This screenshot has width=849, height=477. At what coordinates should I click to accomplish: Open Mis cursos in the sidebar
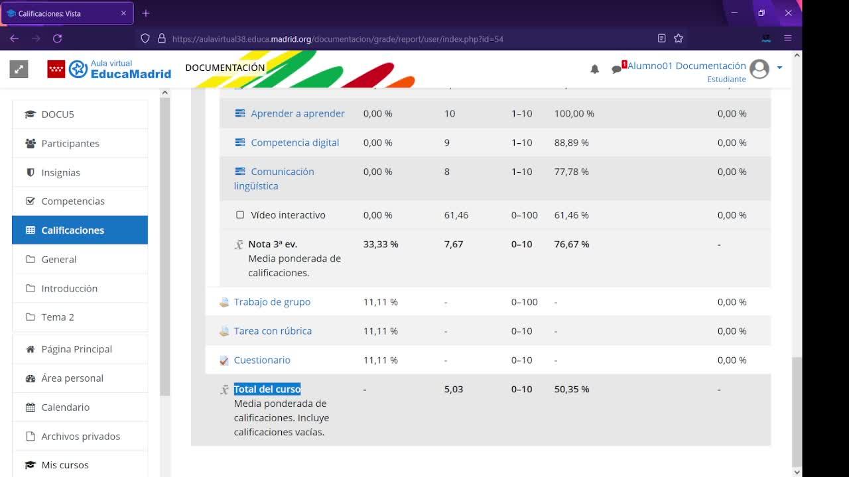pyautogui.click(x=80, y=464)
